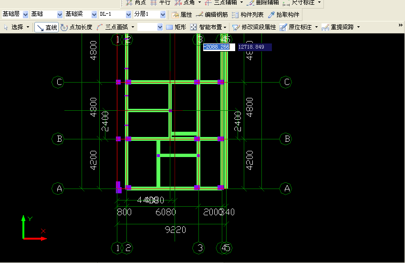Expand the 尺寸标注 dropdown arrow
The height and width of the screenshot is (263, 405).
320,2
